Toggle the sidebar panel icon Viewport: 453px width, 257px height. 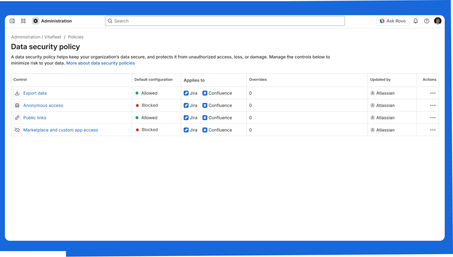coord(12,21)
